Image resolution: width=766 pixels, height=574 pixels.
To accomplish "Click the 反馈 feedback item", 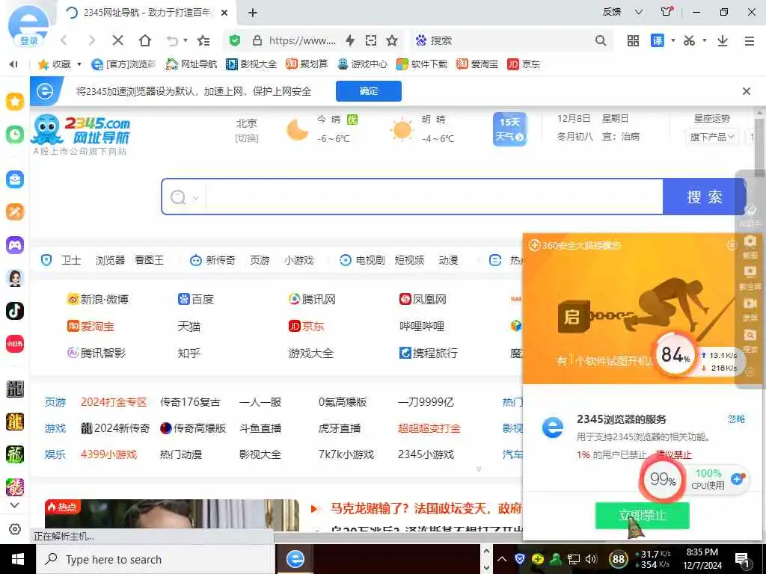I will pos(612,12).
